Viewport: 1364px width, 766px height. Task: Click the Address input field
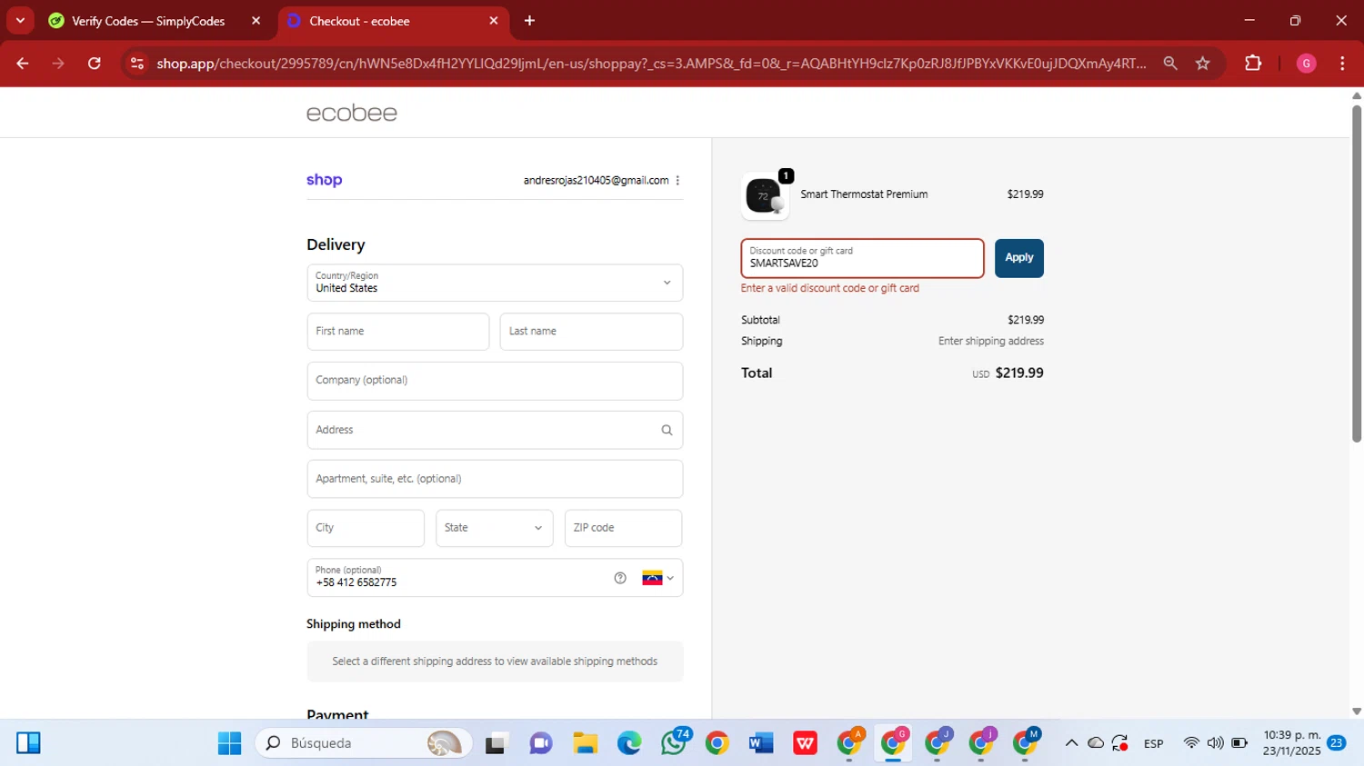[495, 430]
